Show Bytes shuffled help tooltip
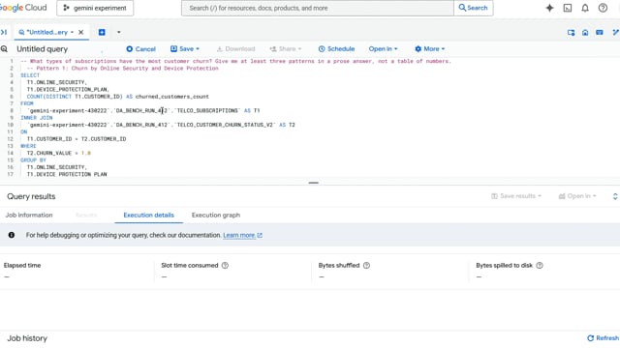The image size is (620, 348). 366,266
